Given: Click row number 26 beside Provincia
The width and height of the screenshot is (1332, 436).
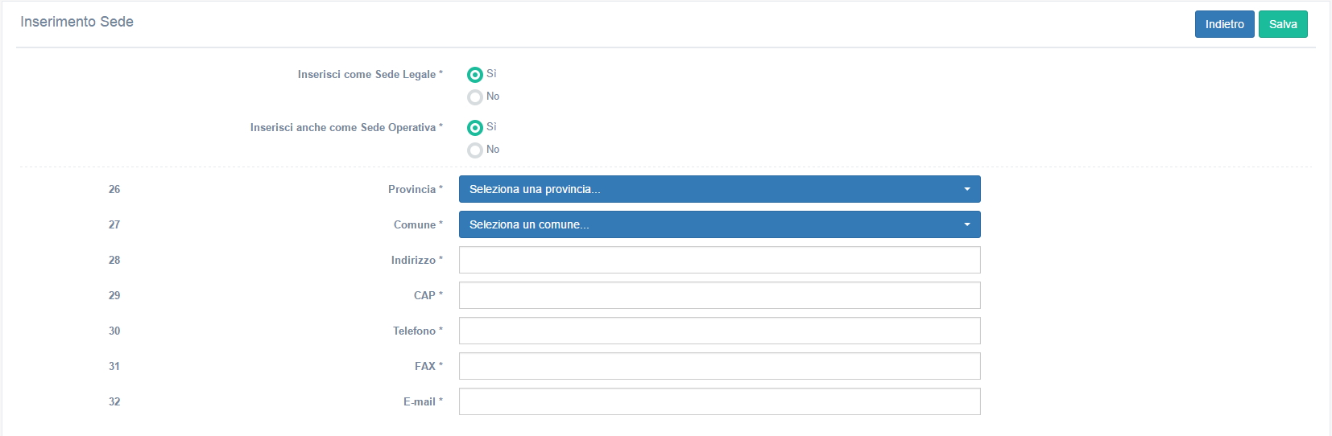Looking at the screenshot, I should click(114, 189).
